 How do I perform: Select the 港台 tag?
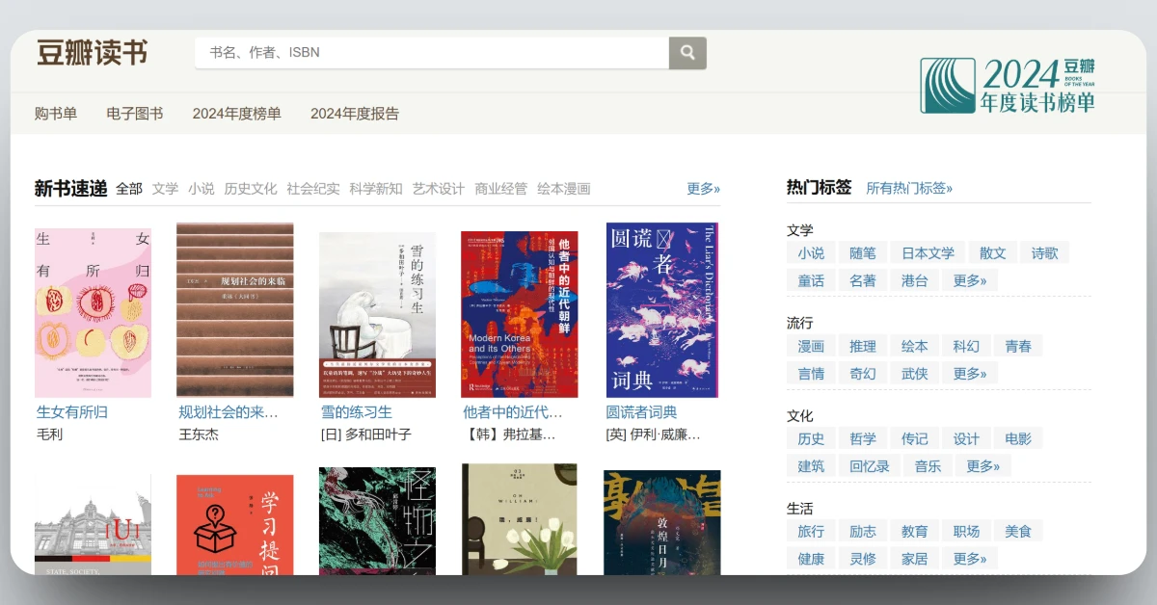coord(915,280)
